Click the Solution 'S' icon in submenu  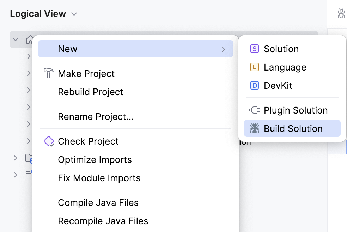pyautogui.click(x=254, y=49)
